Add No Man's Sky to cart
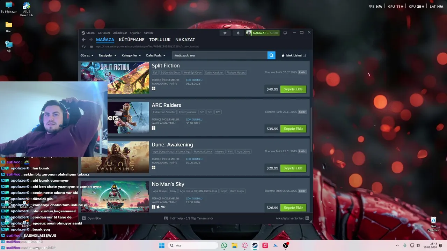Screen dimensions: 447x251 293,208
